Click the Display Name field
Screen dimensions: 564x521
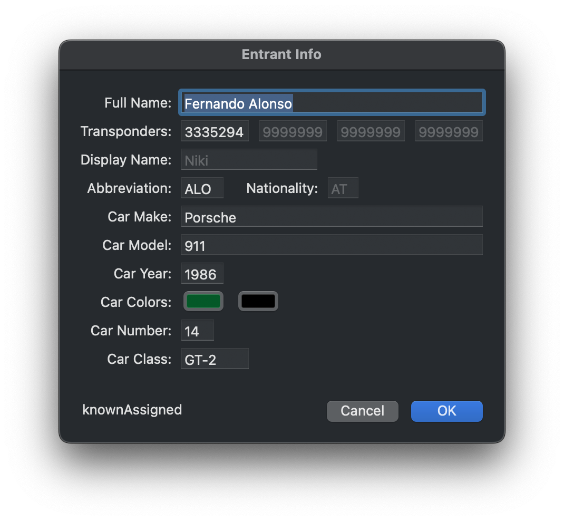[249, 160]
